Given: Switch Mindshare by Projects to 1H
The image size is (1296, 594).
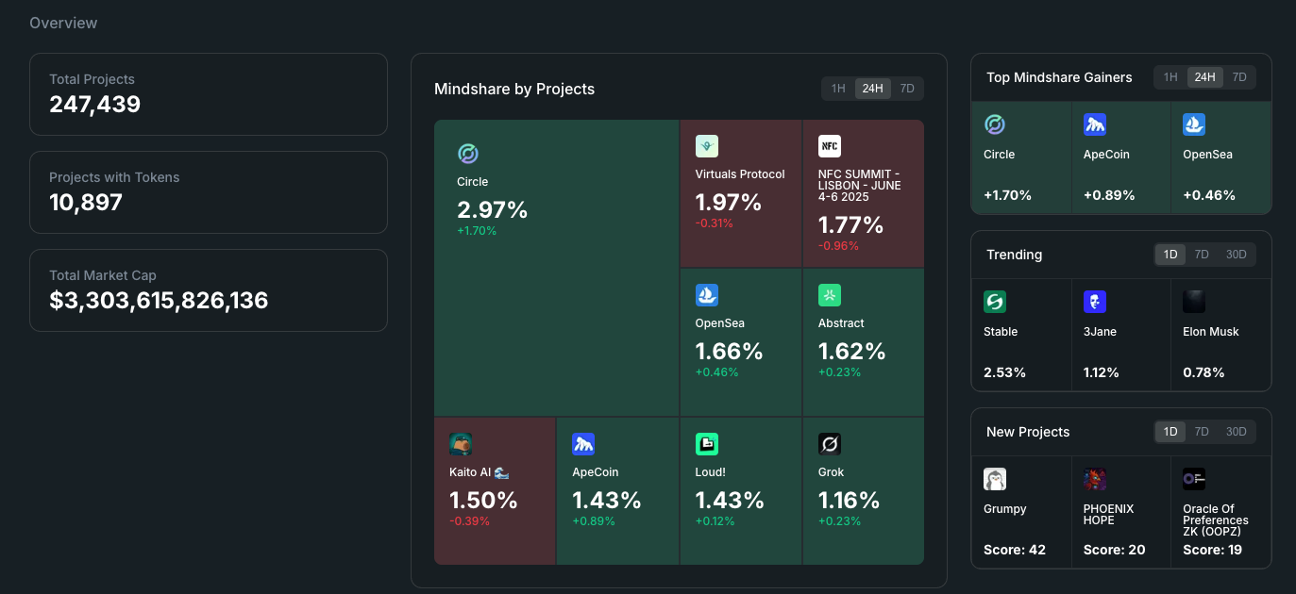Looking at the screenshot, I should pos(838,89).
